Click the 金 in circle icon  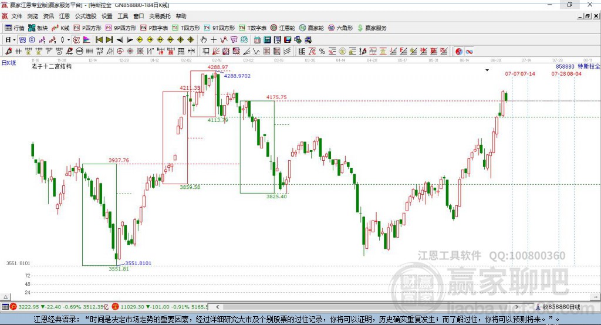[x=342, y=52]
